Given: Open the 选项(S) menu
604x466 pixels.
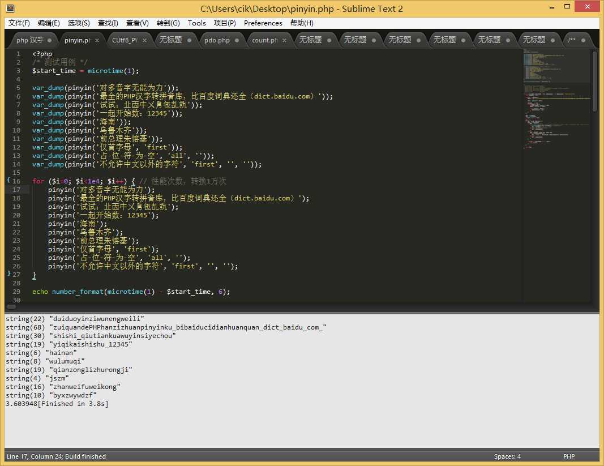Looking at the screenshot, I should (x=79, y=23).
